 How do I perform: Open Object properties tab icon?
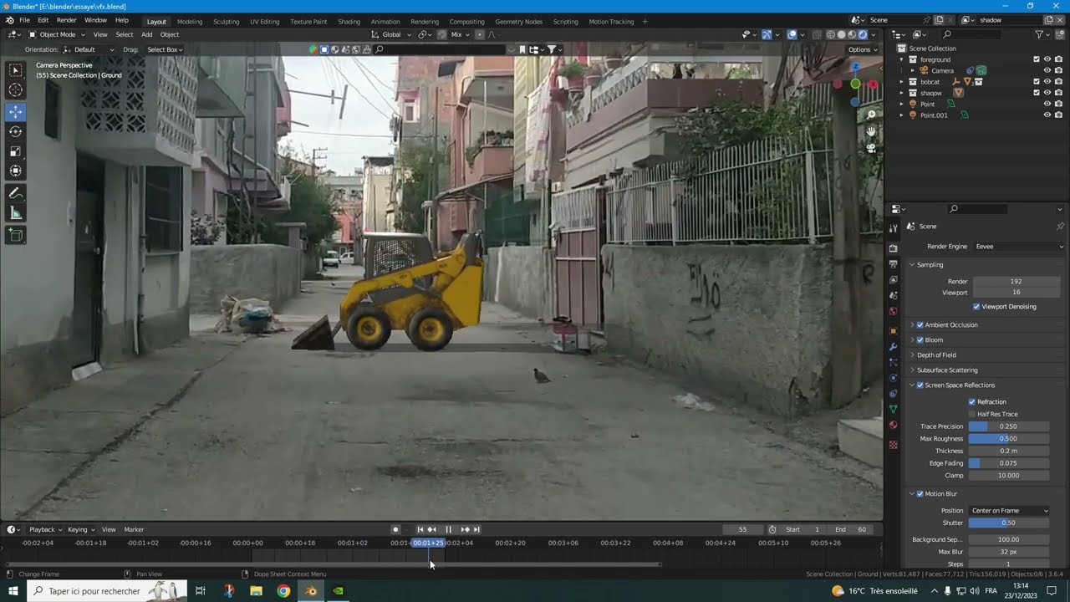pos(893,331)
